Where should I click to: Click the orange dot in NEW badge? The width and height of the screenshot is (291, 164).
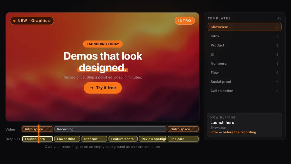click(x=14, y=21)
